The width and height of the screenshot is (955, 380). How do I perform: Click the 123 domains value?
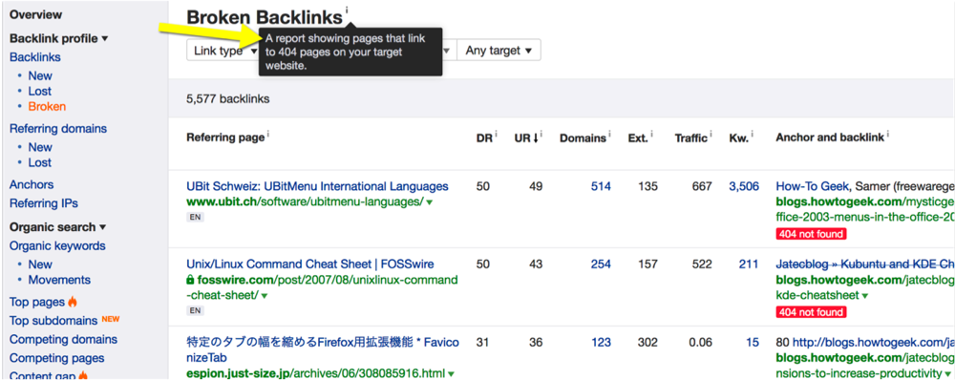(x=601, y=342)
